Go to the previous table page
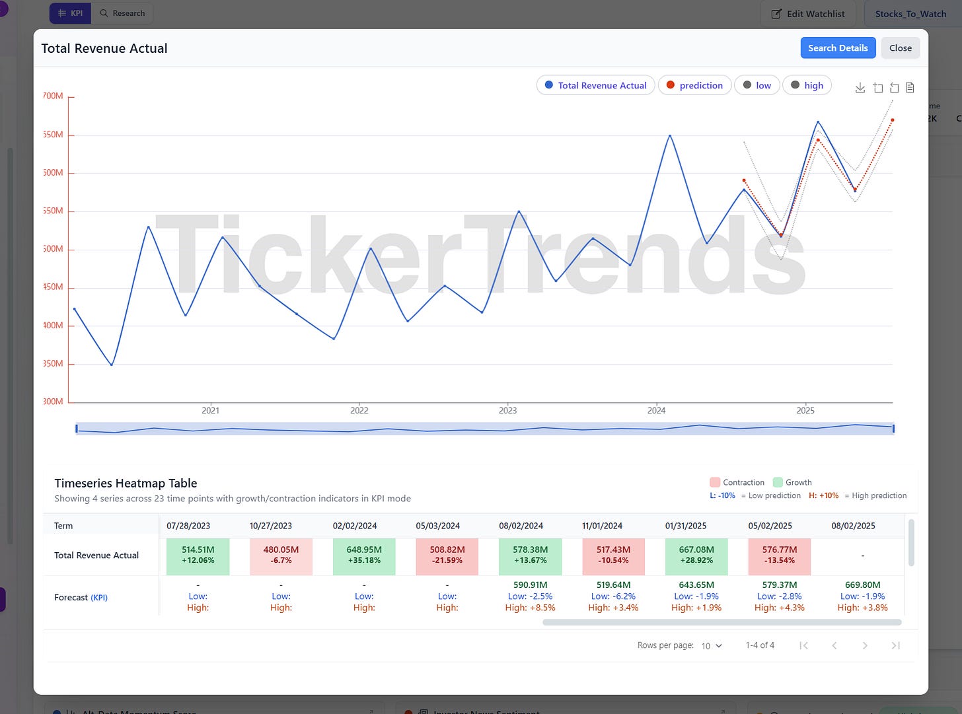The height and width of the screenshot is (714, 962). (834, 645)
